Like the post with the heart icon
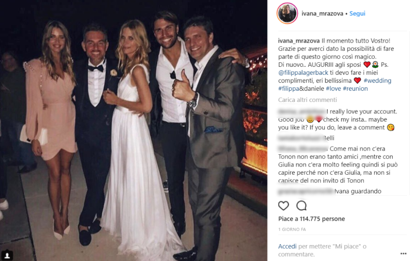 click(283, 206)
